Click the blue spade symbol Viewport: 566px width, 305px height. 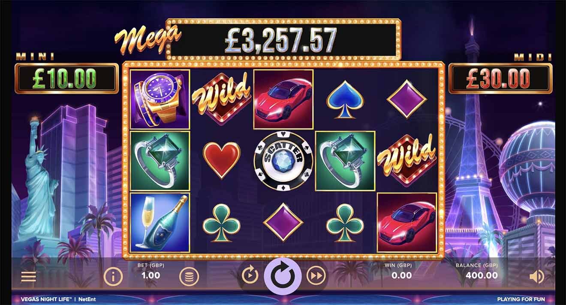345,100
